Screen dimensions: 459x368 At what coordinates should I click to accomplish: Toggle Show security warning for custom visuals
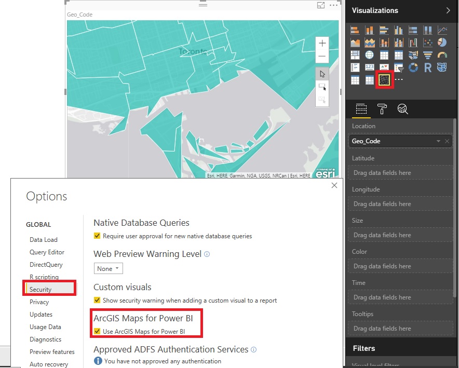click(x=97, y=300)
